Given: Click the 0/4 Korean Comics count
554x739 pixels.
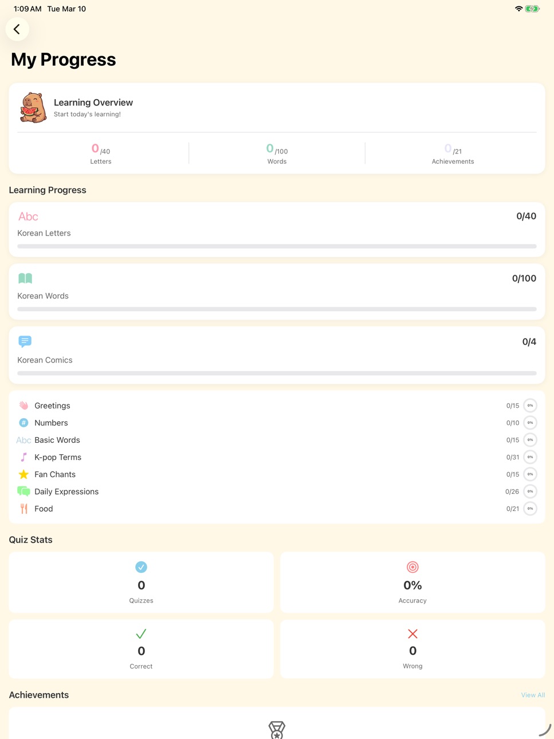Looking at the screenshot, I should [x=529, y=342].
